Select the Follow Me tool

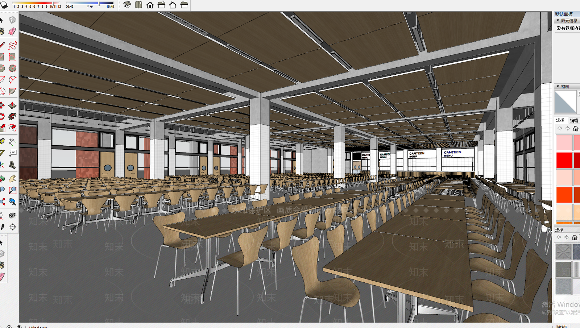(x=12, y=116)
